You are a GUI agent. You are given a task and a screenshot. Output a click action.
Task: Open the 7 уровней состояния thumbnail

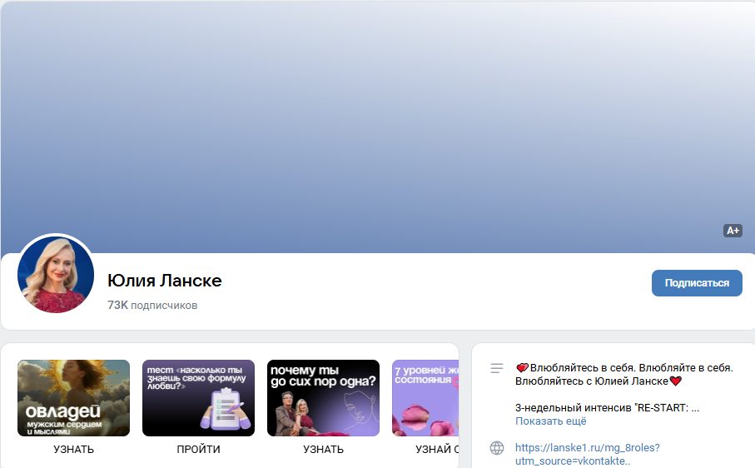(x=425, y=398)
